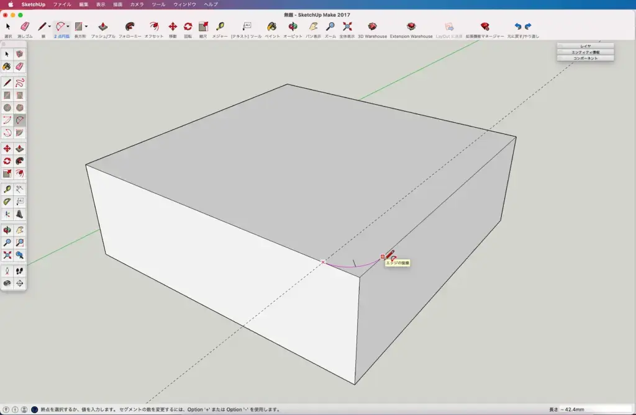Viewport: 636px width, 415px height.
Task: Pick the Zoom Window tool in left palette
Action: 19,243
